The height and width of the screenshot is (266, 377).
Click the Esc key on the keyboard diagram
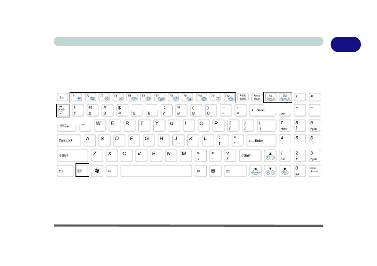click(62, 97)
